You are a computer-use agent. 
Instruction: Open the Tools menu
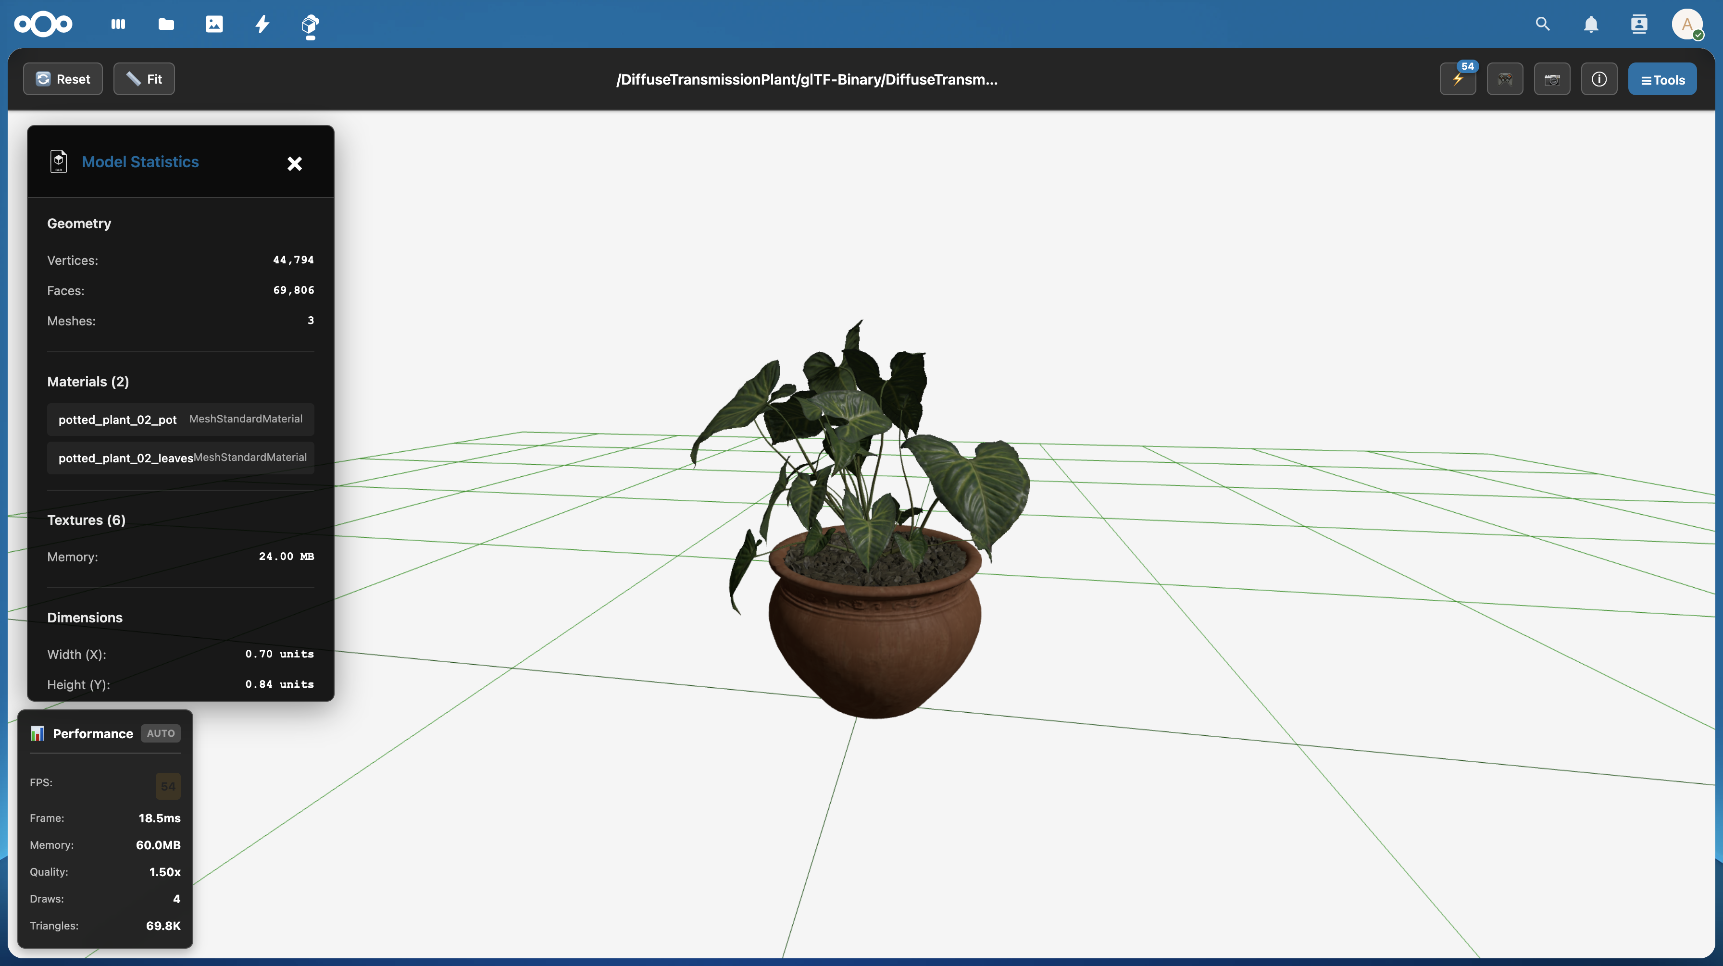1661,80
